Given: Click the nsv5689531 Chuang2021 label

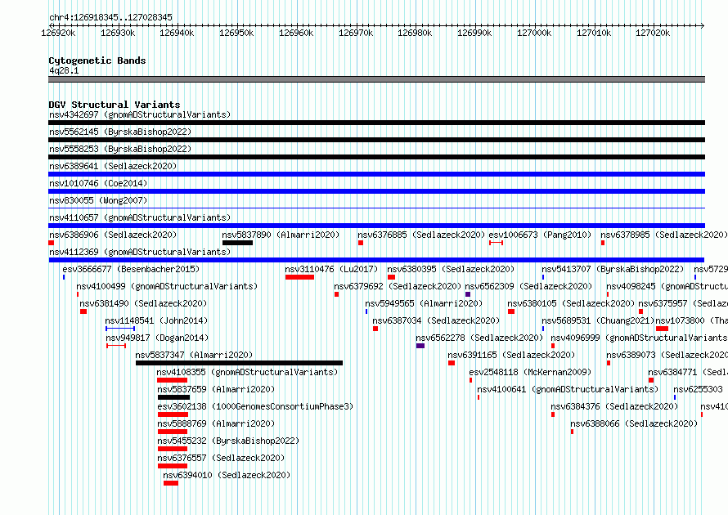Looking at the screenshot, I should tap(598, 320).
